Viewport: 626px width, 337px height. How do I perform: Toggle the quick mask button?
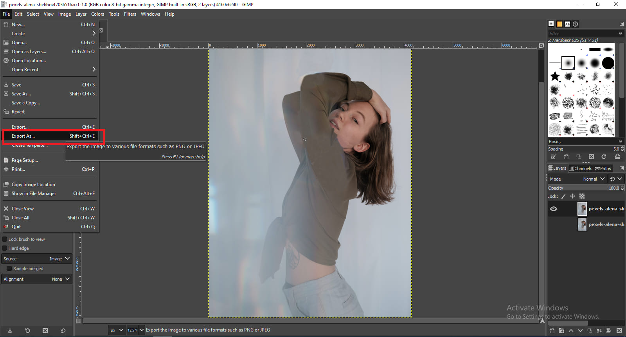[78, 321]
